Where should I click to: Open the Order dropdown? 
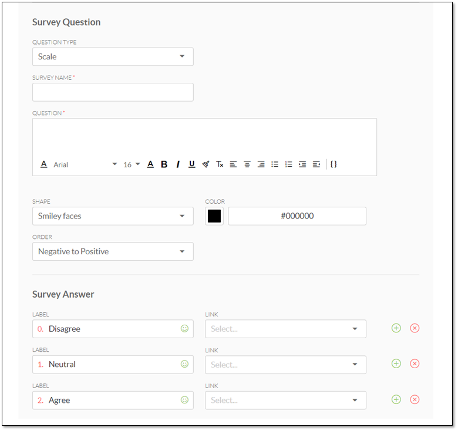(x=113, y=252)
